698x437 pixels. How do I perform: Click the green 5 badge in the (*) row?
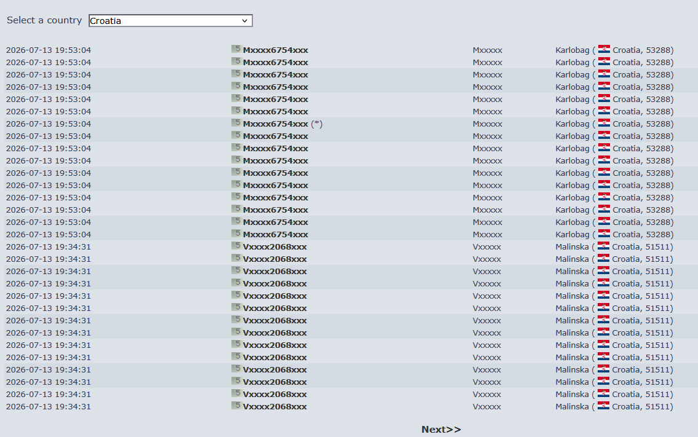point(236,123)
